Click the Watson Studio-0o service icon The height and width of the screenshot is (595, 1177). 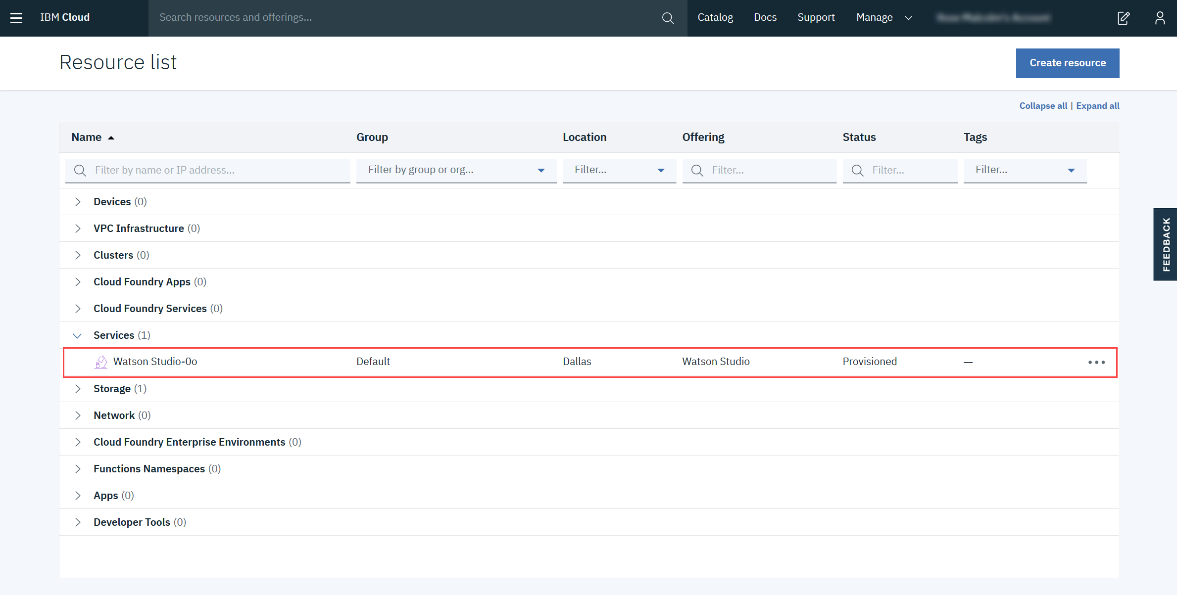(101, 362)
